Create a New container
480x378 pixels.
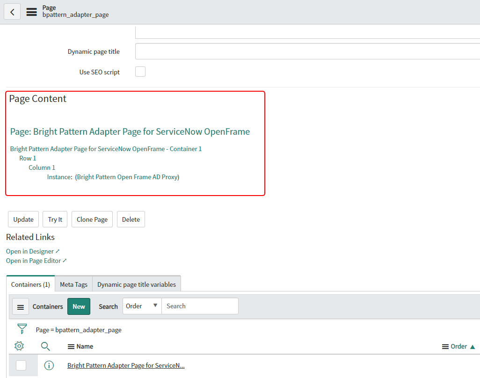click(79, 306)
